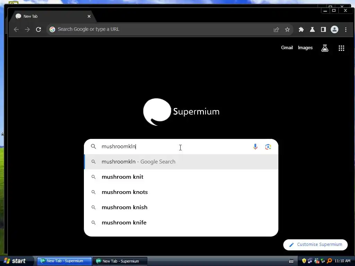Click the orange magnifier tray icon
Screen dimensions: 355x266
click(x=329, y=261)
